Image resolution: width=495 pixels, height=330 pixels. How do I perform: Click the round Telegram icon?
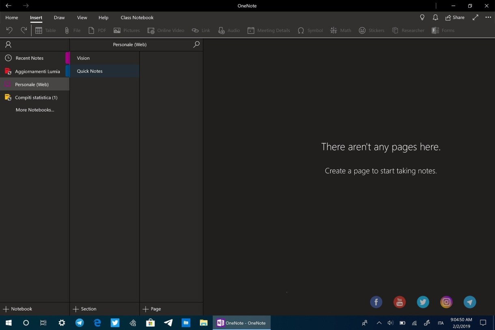470,302
